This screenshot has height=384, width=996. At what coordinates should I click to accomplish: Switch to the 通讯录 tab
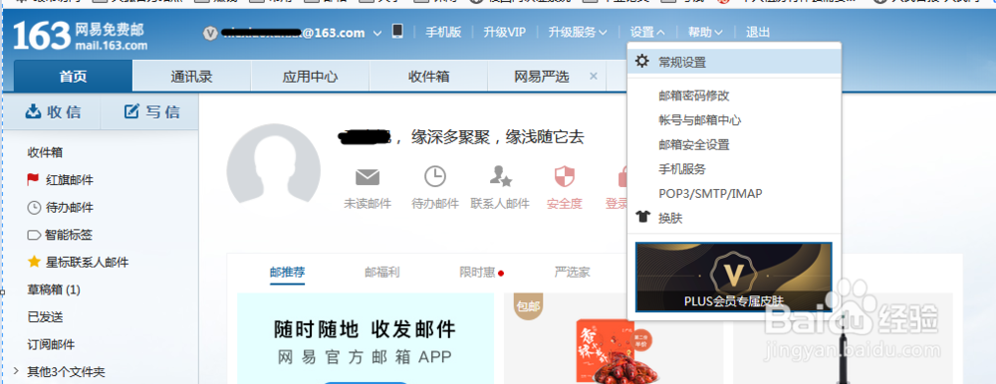191,77
